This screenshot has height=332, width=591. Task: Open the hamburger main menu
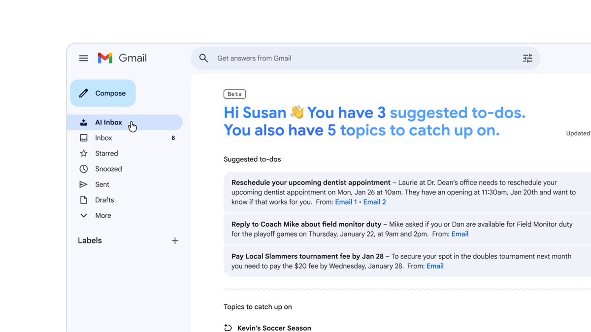(x=84, y=58)
